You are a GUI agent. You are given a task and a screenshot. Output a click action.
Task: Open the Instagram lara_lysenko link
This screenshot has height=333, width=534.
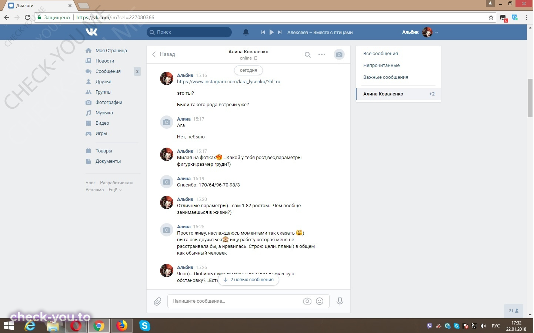[228, 82]
